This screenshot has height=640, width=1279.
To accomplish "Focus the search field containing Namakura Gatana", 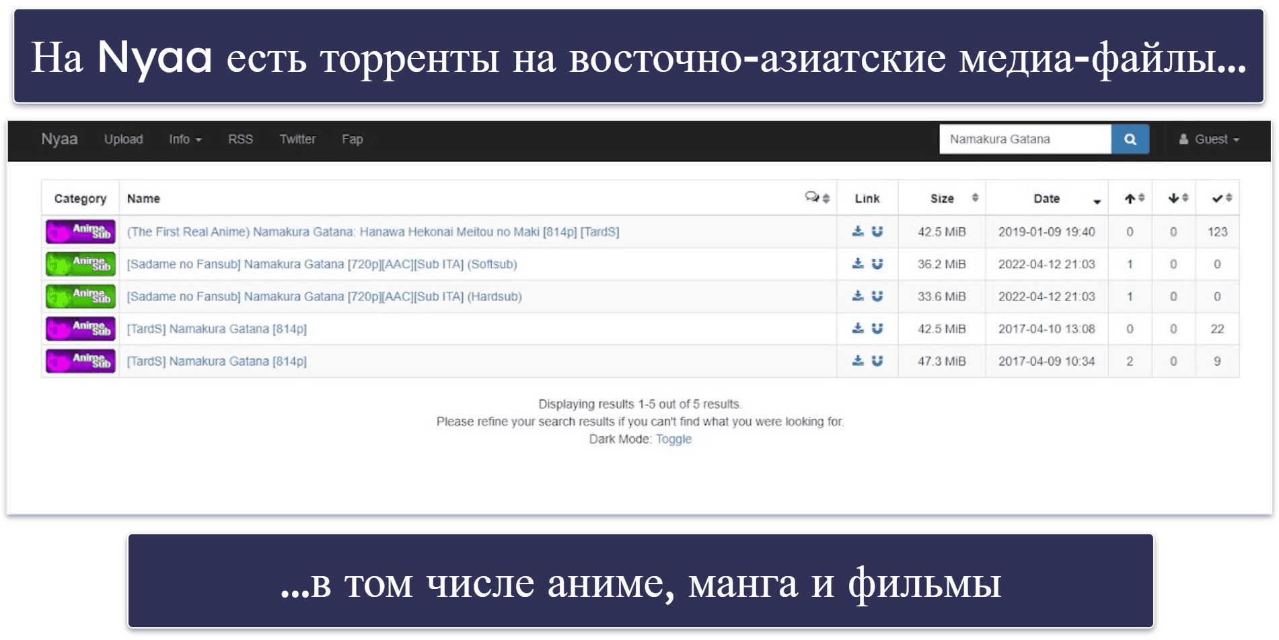I will (1025, 139).
